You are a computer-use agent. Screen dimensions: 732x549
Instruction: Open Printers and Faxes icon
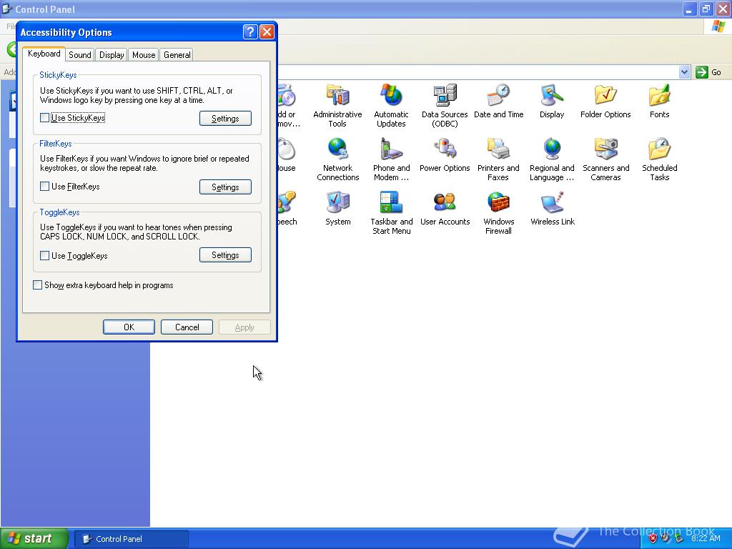point(498,149)
